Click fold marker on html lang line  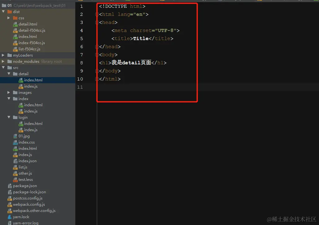(97, 14)
